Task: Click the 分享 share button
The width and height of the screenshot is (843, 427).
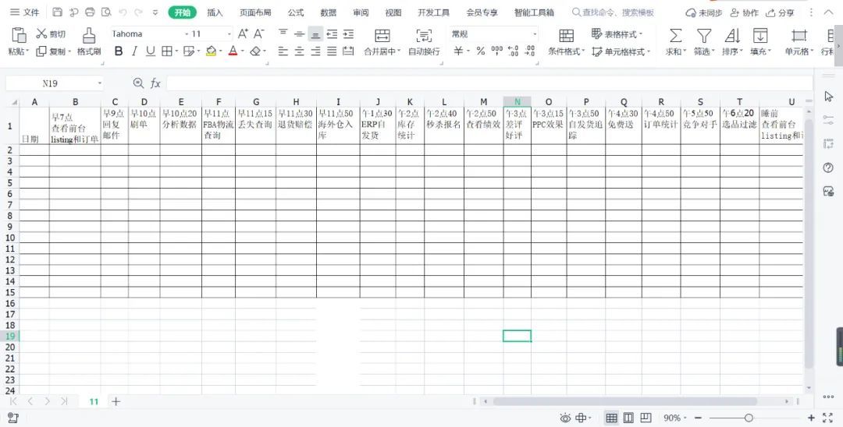Action: tap(780, 12)
